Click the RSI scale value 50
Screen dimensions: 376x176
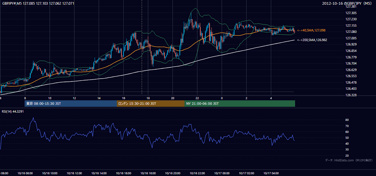point(347,138)
